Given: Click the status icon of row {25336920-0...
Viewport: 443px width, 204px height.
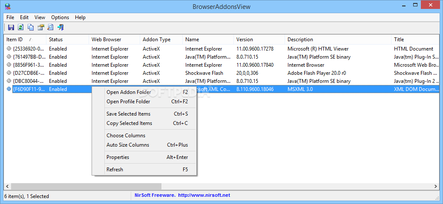Looking at the screenshot, I should click(x=9, y=49).
